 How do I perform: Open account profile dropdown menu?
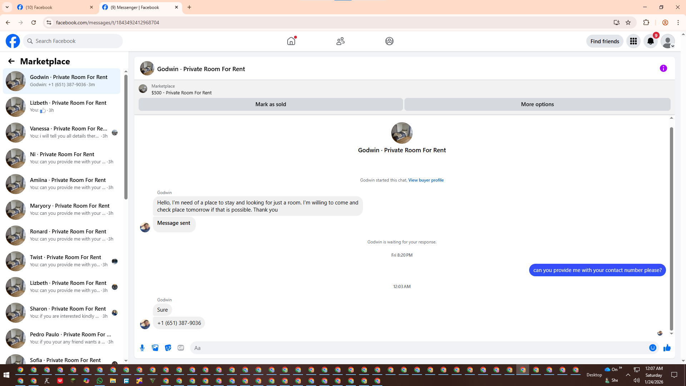tap(667, 41)
